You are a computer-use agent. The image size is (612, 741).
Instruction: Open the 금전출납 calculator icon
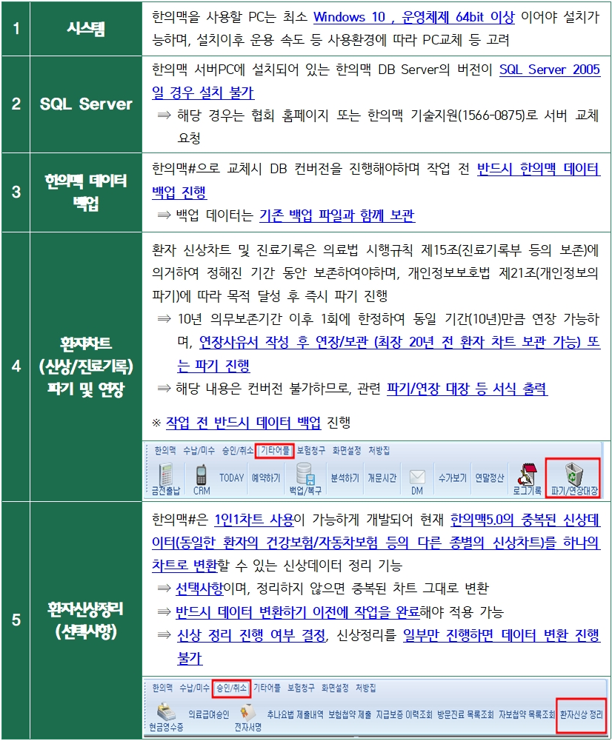pos(165,479)
